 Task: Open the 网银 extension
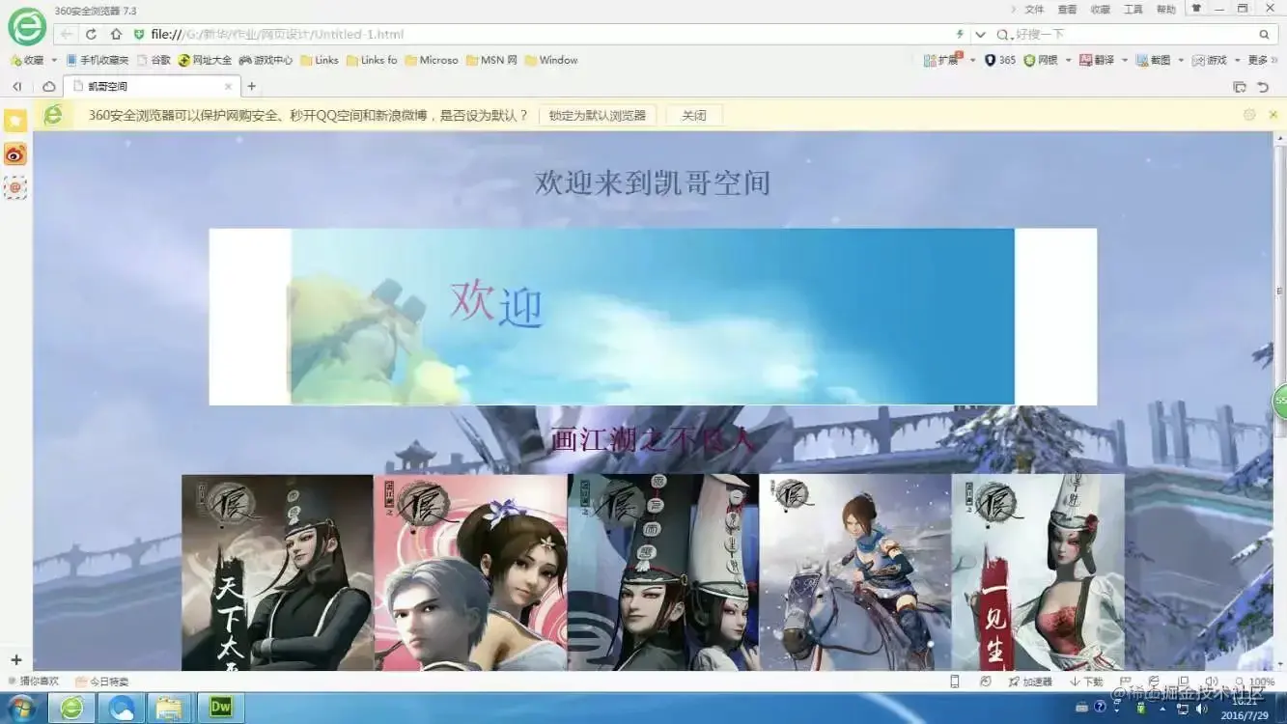(x=1041, y=60)
